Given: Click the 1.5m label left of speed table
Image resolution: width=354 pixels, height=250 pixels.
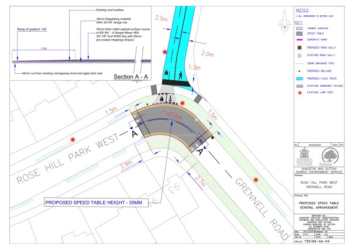Looking at the screenshot, I should (x=111, y=111).
